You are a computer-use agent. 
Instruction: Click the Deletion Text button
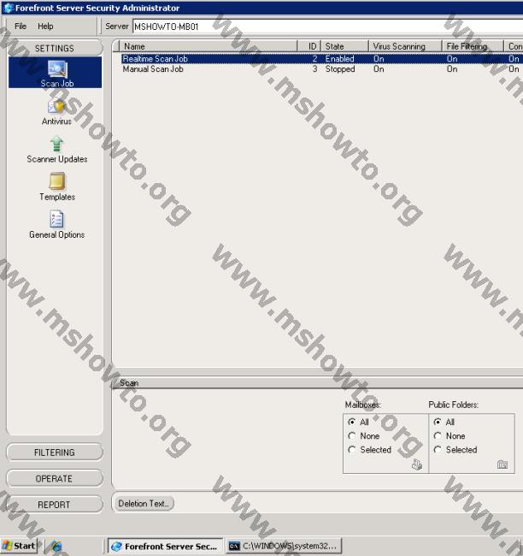[x=144, y=504]
